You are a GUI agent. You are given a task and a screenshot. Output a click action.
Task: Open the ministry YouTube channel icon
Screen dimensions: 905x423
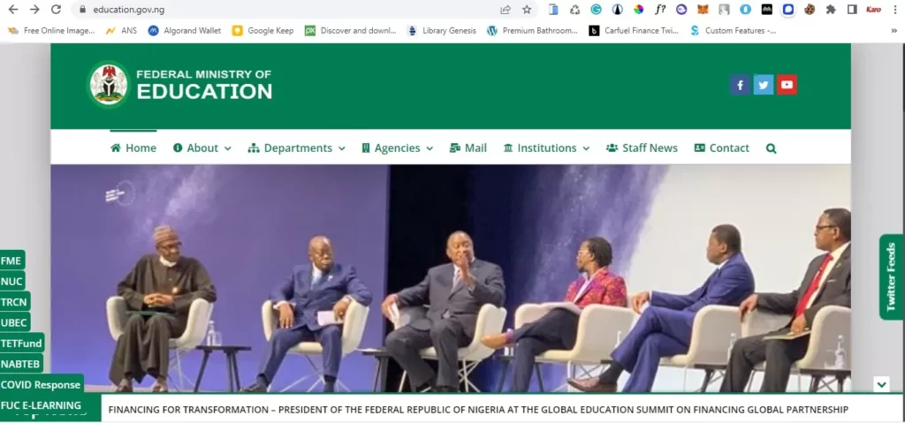point(787,85)
